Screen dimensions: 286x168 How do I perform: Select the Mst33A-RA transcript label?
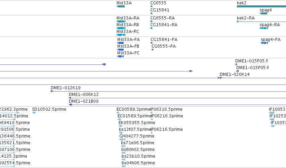pos(128,18)
